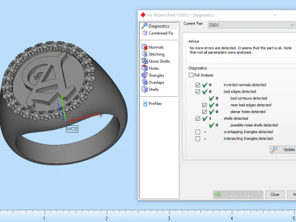The width and height of the screenshot is (296, 222).
Task: Click the Close button
Action: click(275, 194)
